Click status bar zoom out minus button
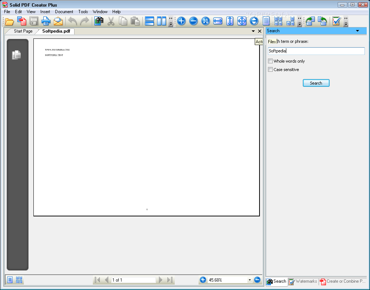Screen dimensions: 370x290 [257, 280]
